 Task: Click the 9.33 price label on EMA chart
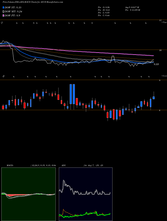click(156, 64)
